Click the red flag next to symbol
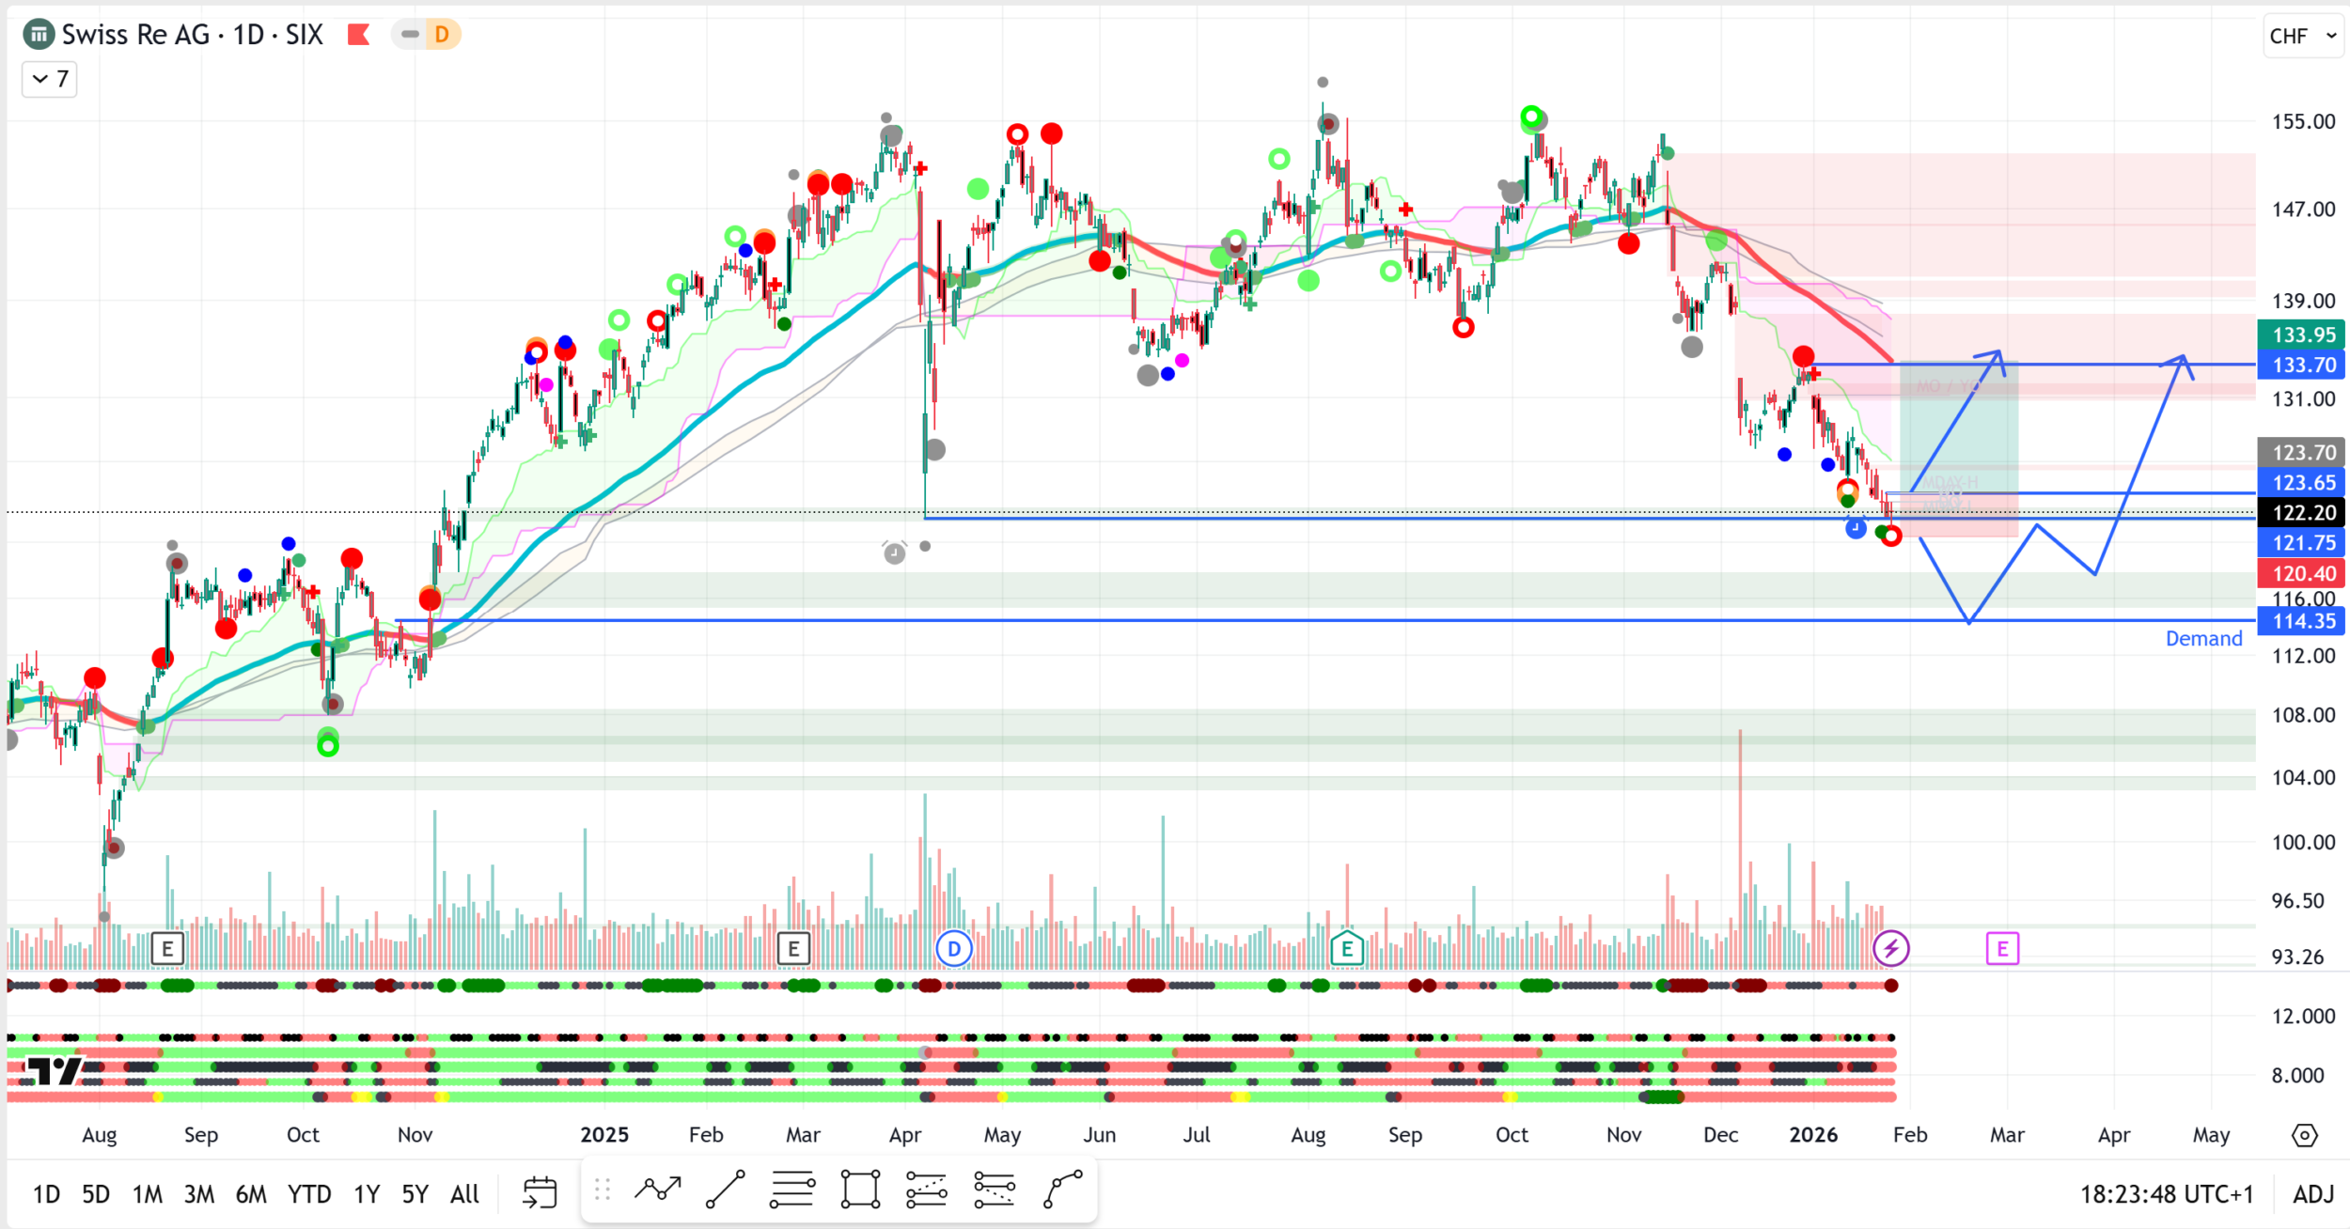The height and width of the screenshot is (1229, 2350). (358, 35)
